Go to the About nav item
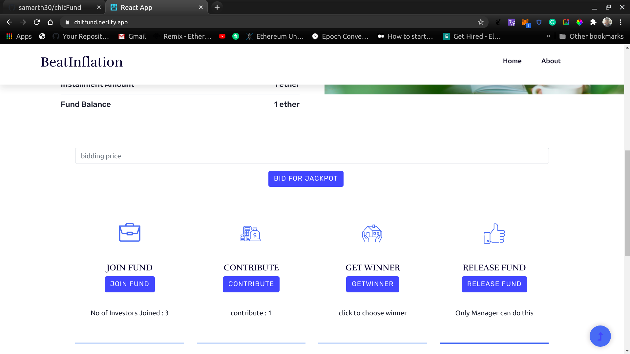 pyautogui.click(x=551, y=61)
